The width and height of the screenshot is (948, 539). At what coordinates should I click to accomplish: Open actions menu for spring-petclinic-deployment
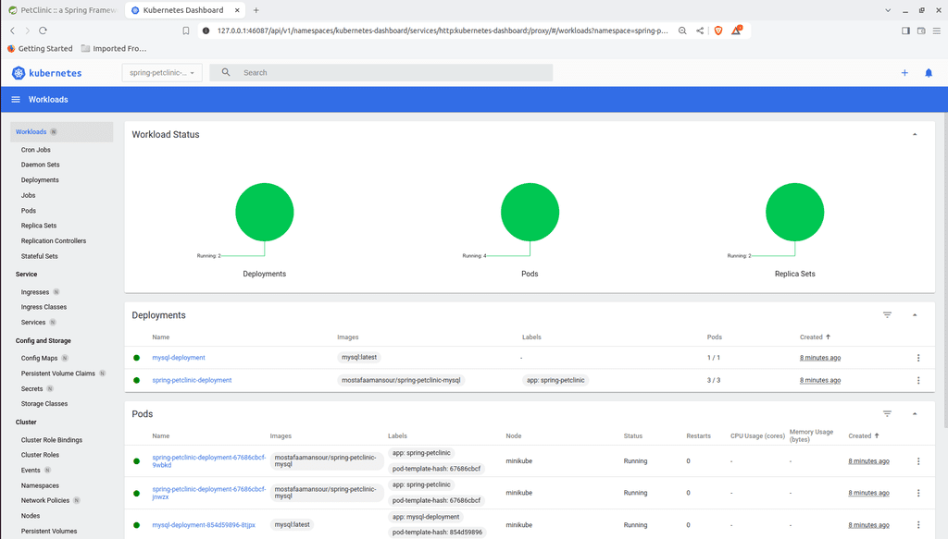pyautogui.click(x=918, y=380)
